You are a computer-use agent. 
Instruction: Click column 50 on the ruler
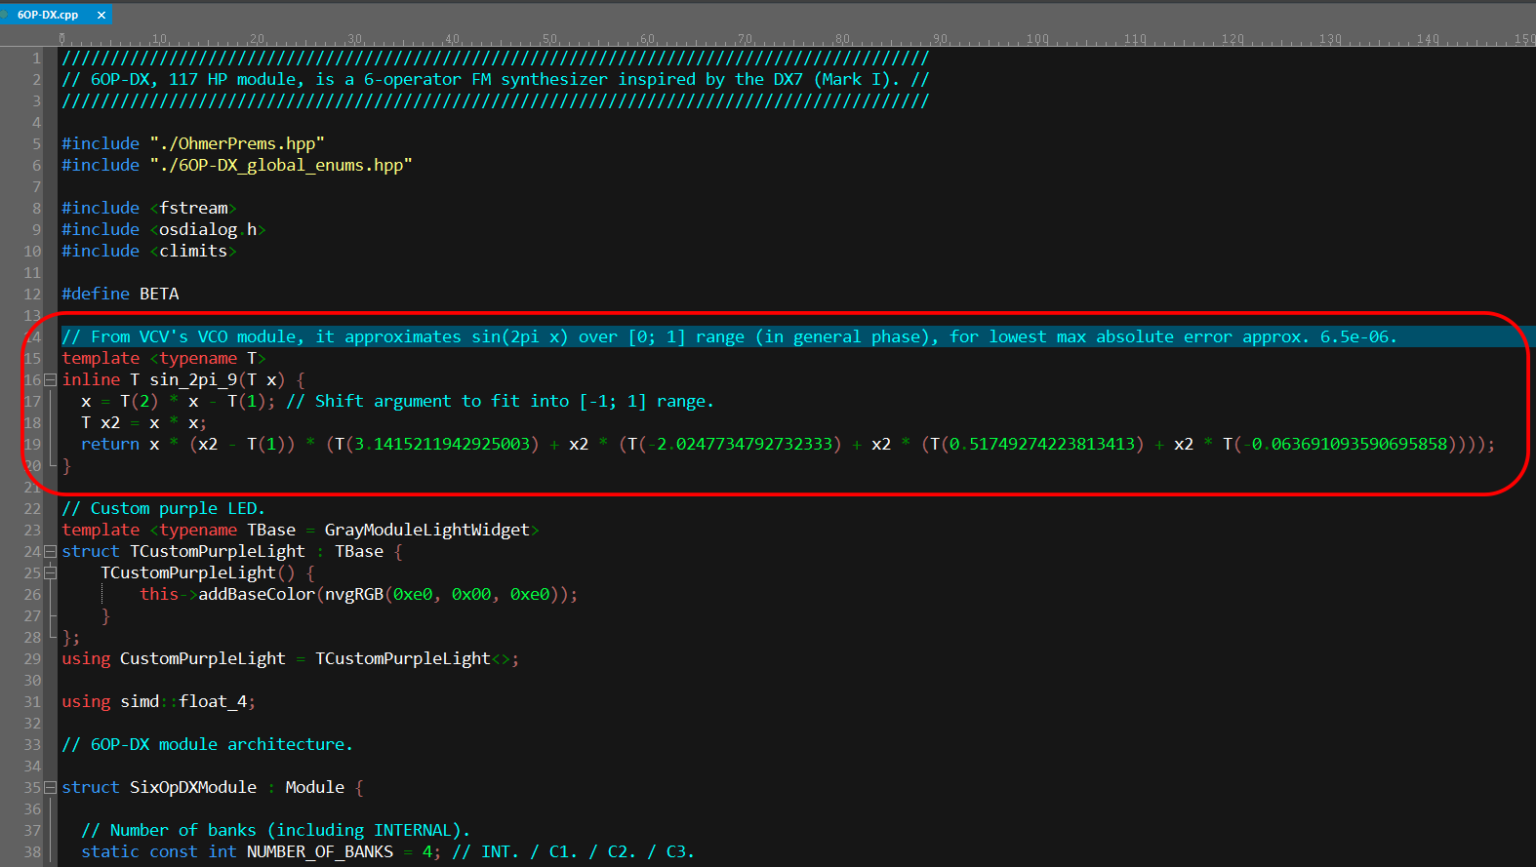[549, 39]
